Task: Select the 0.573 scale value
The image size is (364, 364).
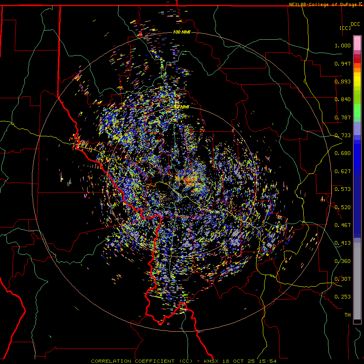Action: pos(343,189)
